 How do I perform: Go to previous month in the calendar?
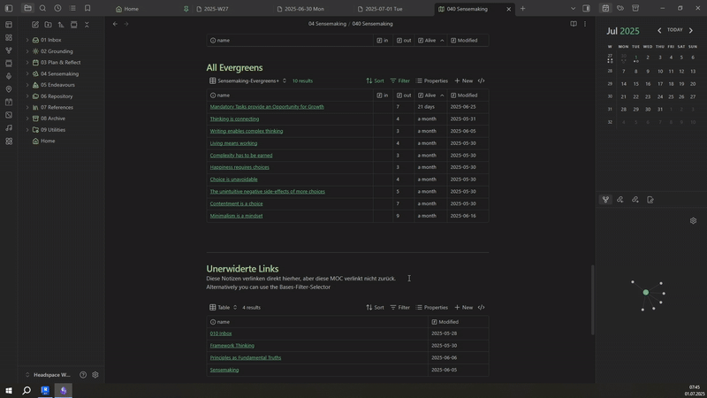[659, 30]
